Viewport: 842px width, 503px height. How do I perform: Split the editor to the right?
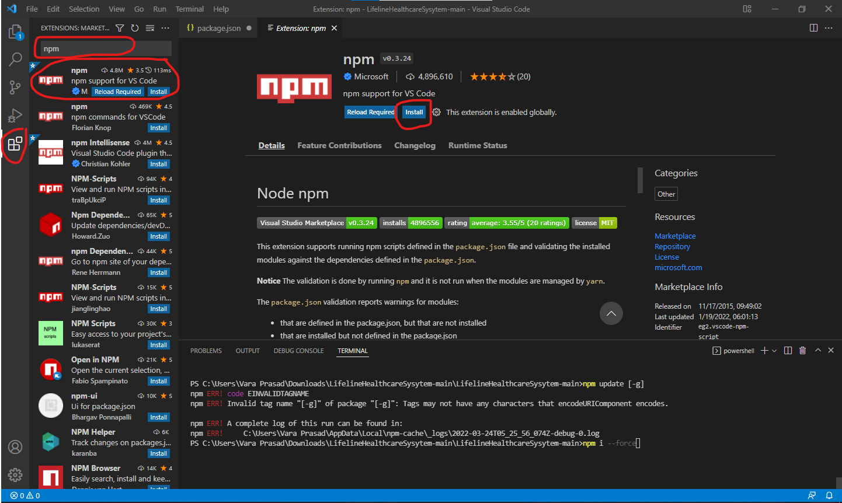click(x=813, y=28)
